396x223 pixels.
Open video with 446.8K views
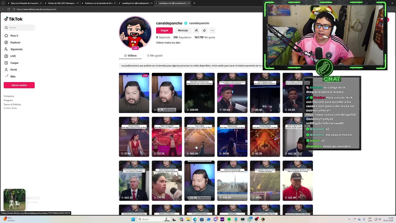(232, 181)
